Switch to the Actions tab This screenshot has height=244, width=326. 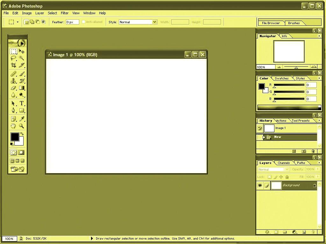[x=281, y=120]
